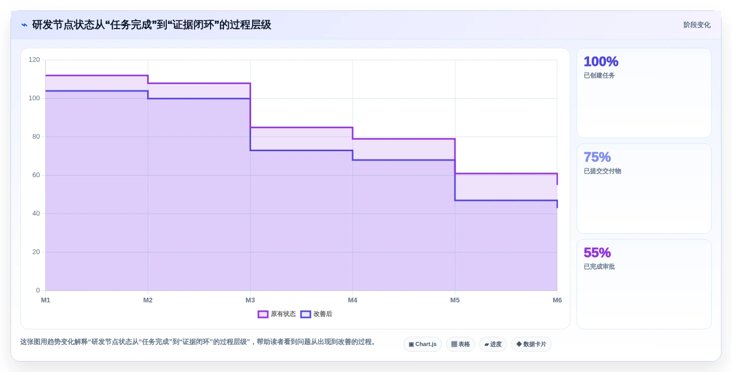Click the 已创建任务 caption
This screenshot has height=372, width=732.
coord(599,75)
